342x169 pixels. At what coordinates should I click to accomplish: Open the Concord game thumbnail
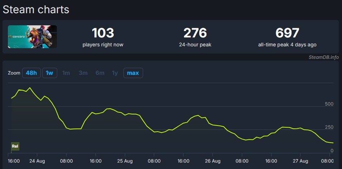coord(32,37)
